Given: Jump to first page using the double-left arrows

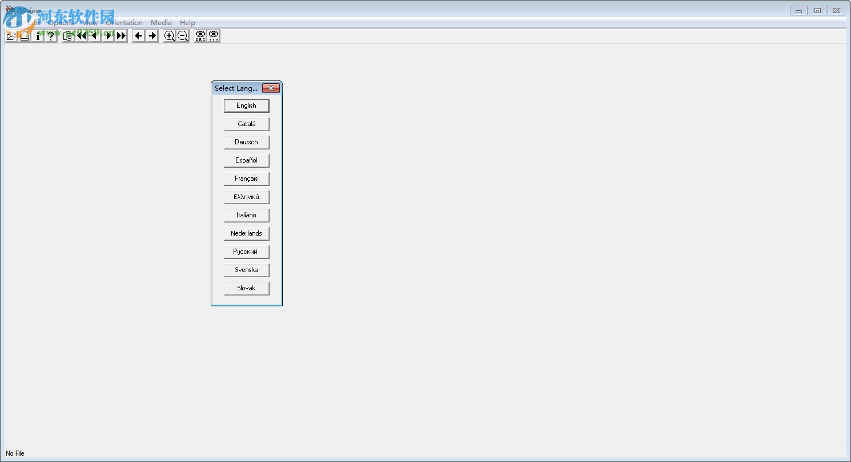Looking at the screenshot, I should coord(81,36).
